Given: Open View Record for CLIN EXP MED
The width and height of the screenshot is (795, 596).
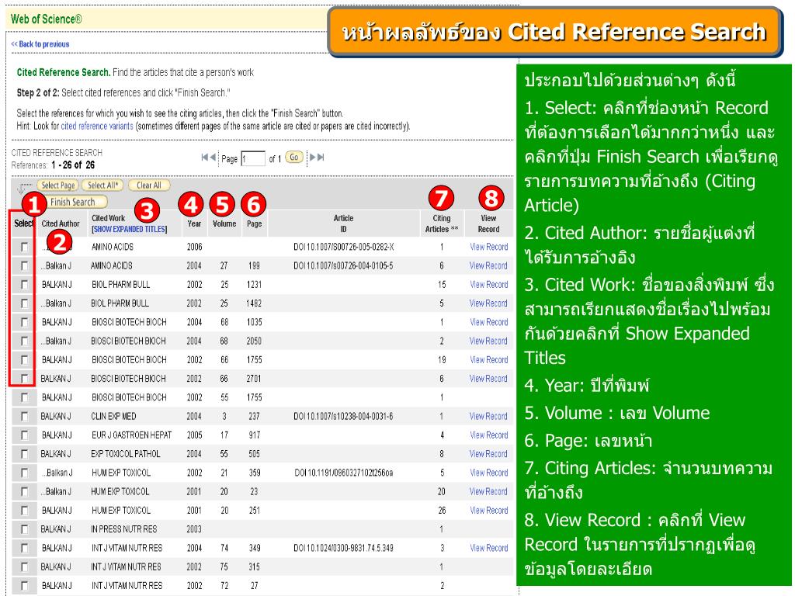Looking at the screenshot, I should (x=489, y=416).
